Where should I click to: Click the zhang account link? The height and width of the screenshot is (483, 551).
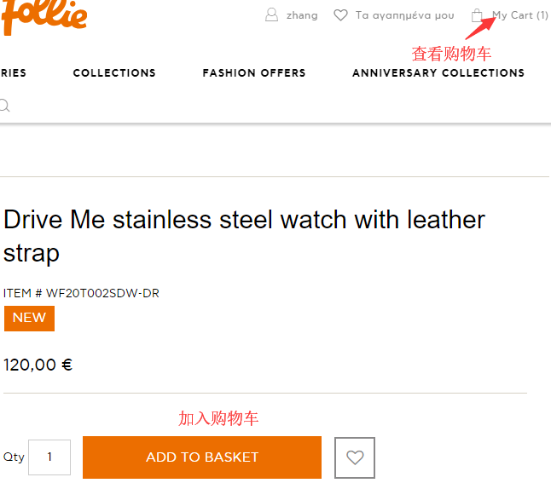(x=302, y=15)
